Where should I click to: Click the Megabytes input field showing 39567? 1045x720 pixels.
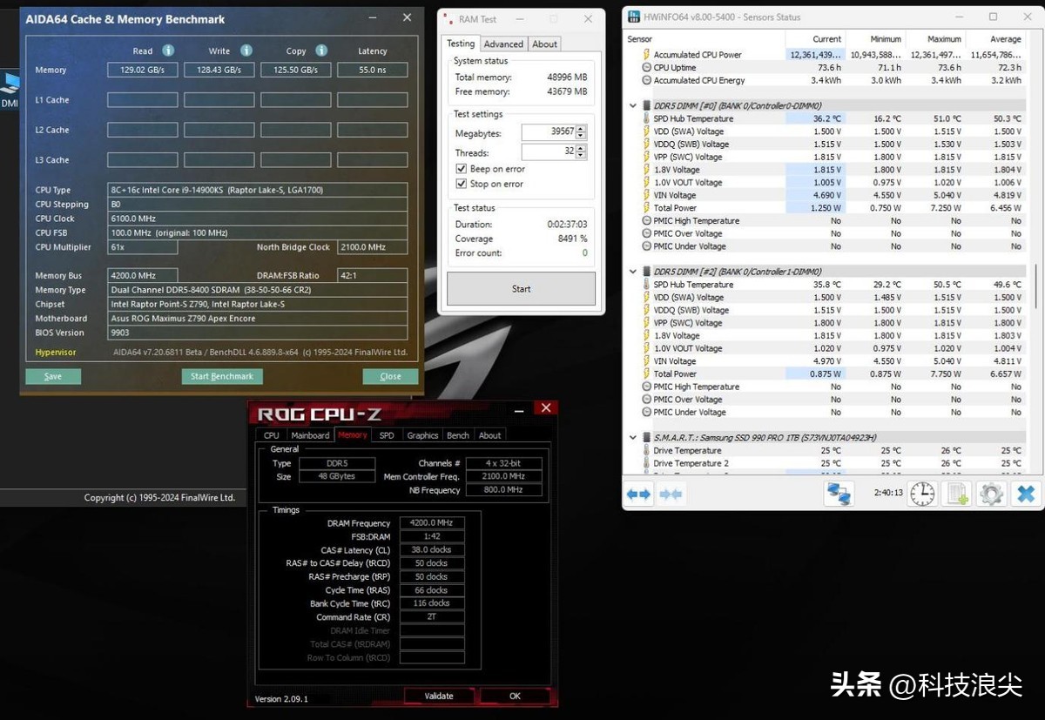pyautogui.click(x=549, y=132)
